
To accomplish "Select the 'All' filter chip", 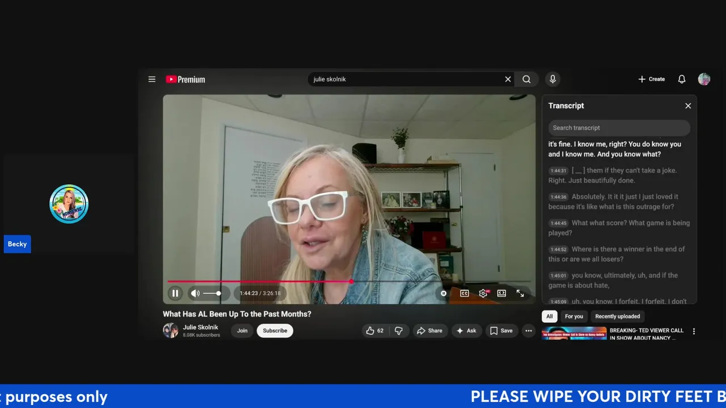I will (550, 316).
